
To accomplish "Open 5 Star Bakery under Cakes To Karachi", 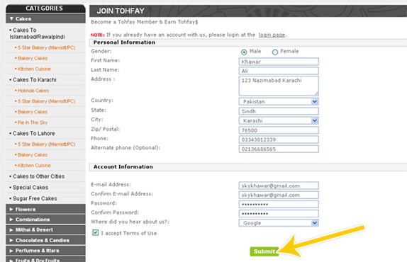I will pyautogui.click(x=46, y=101).
